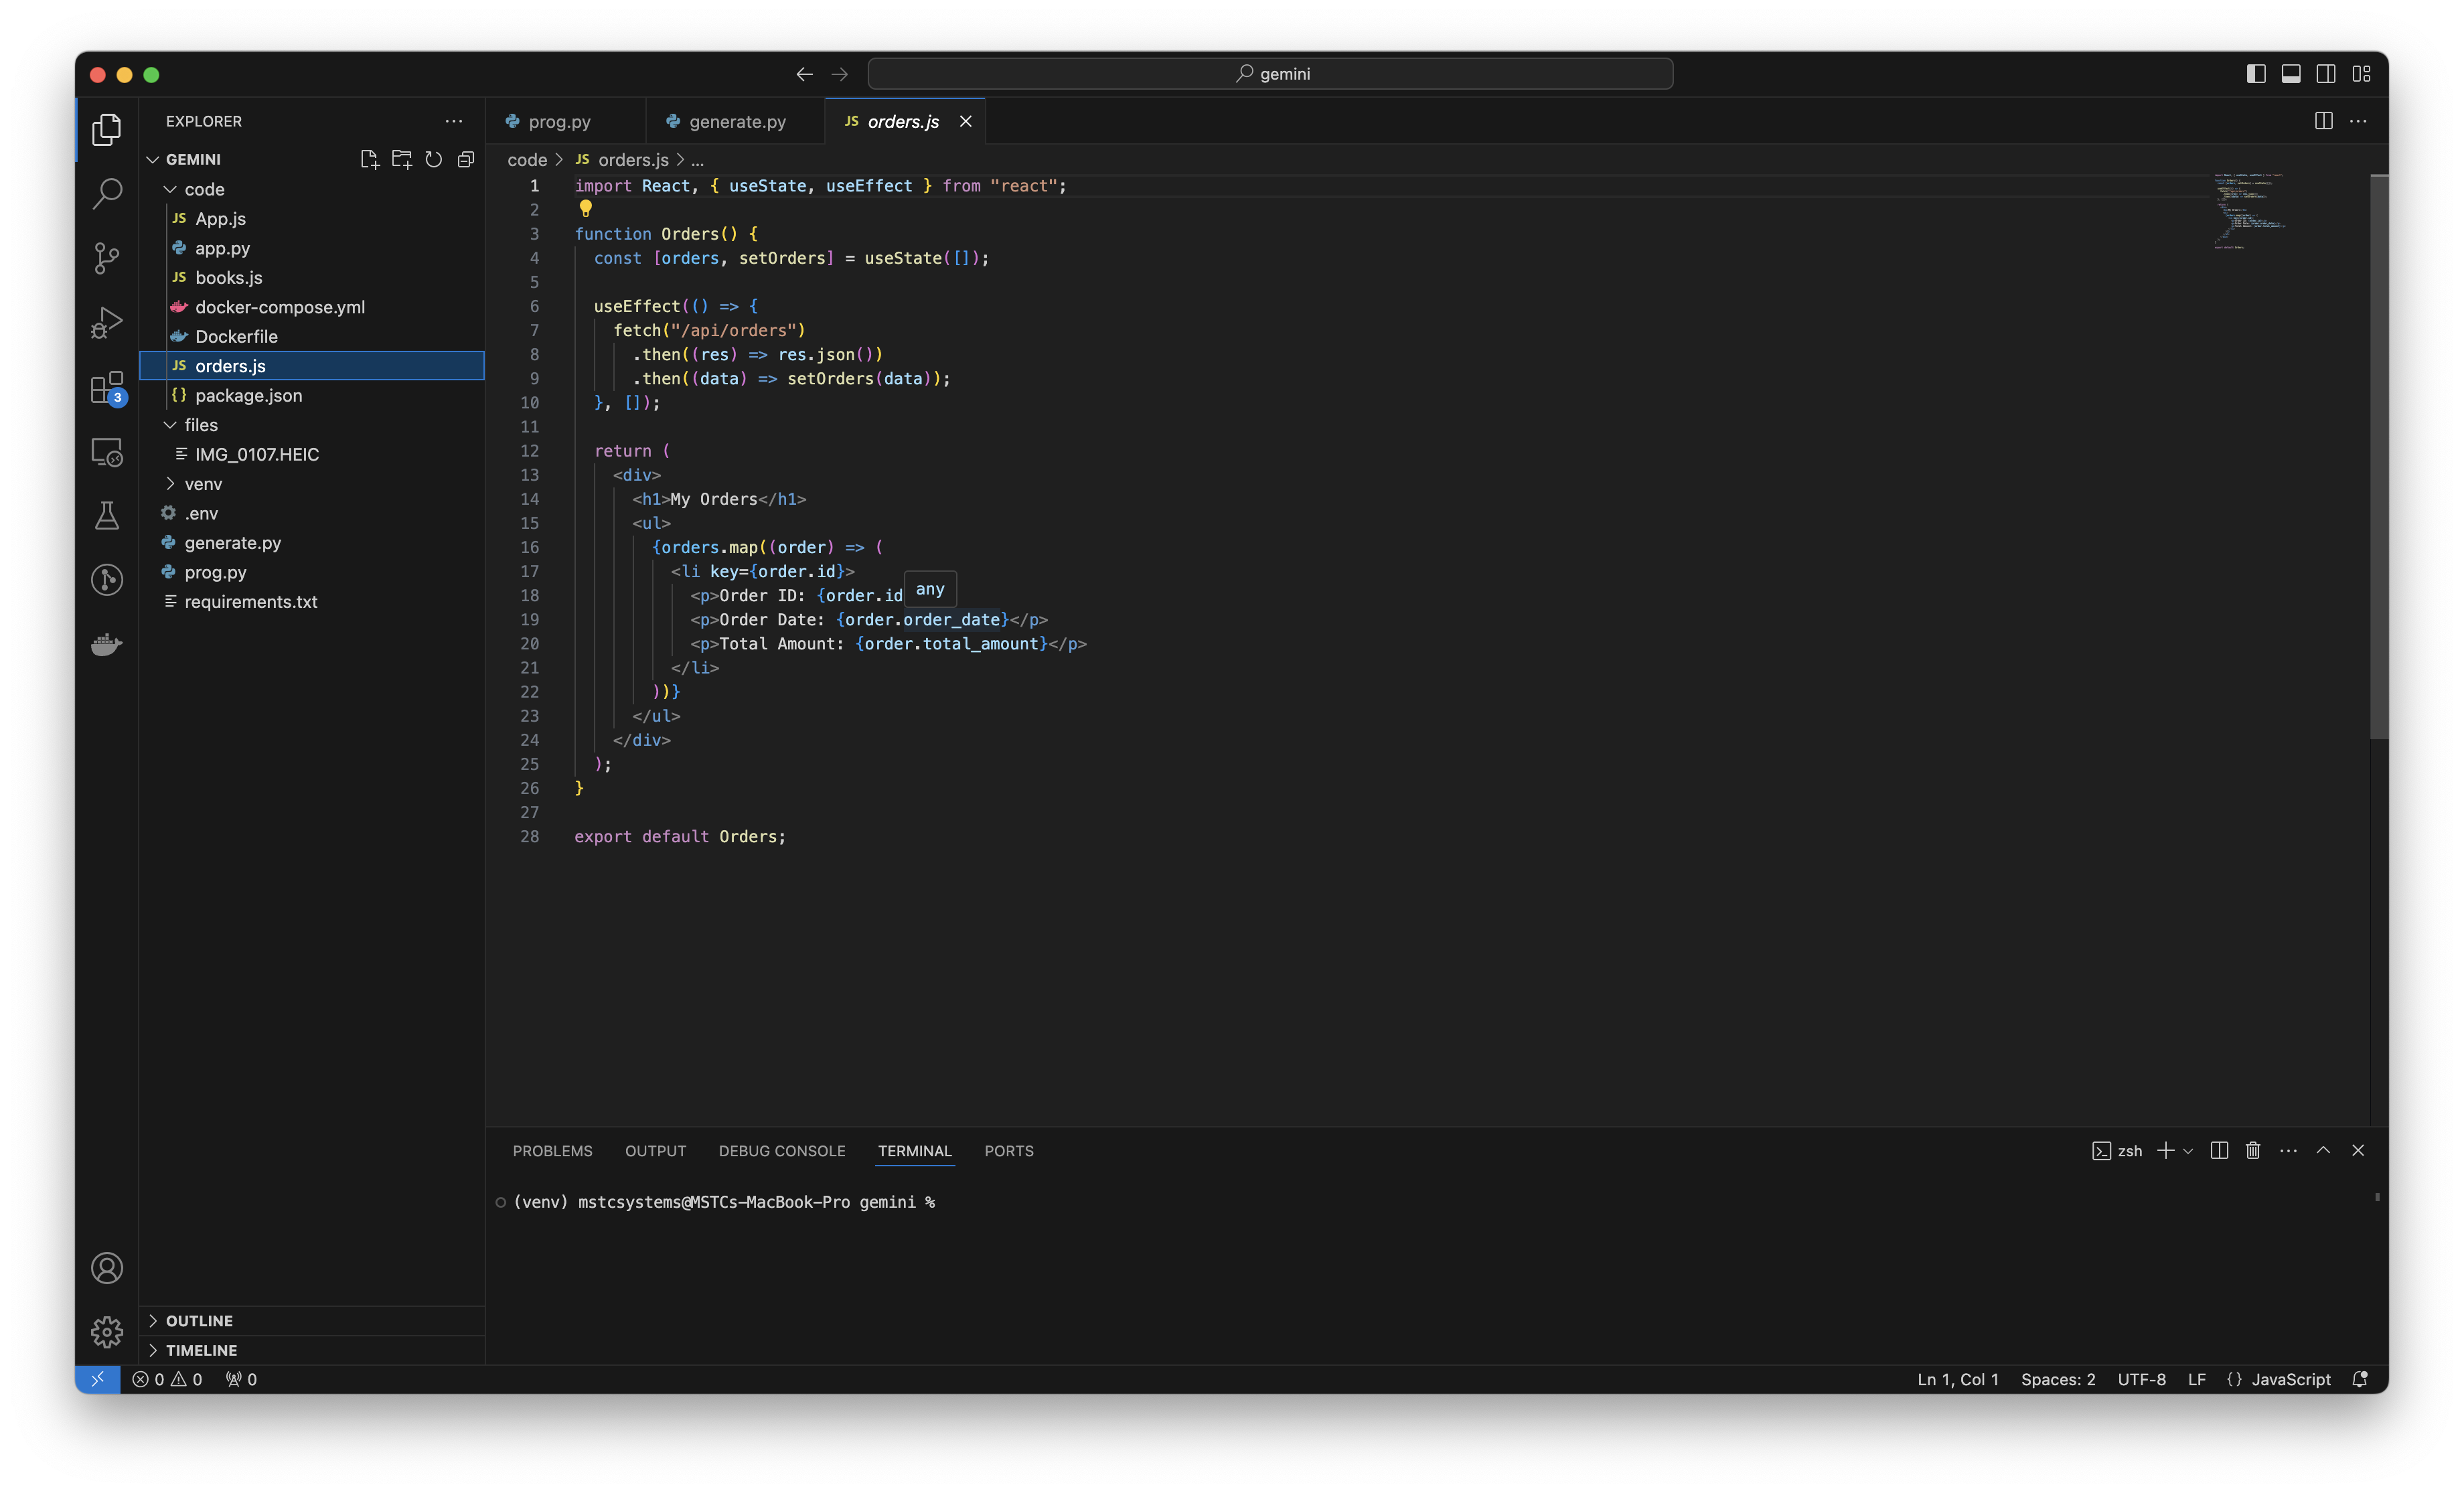The height and width of the screenshot is (1493, 2464).
Task: Open the Extensions view
Action: point(106,387)
